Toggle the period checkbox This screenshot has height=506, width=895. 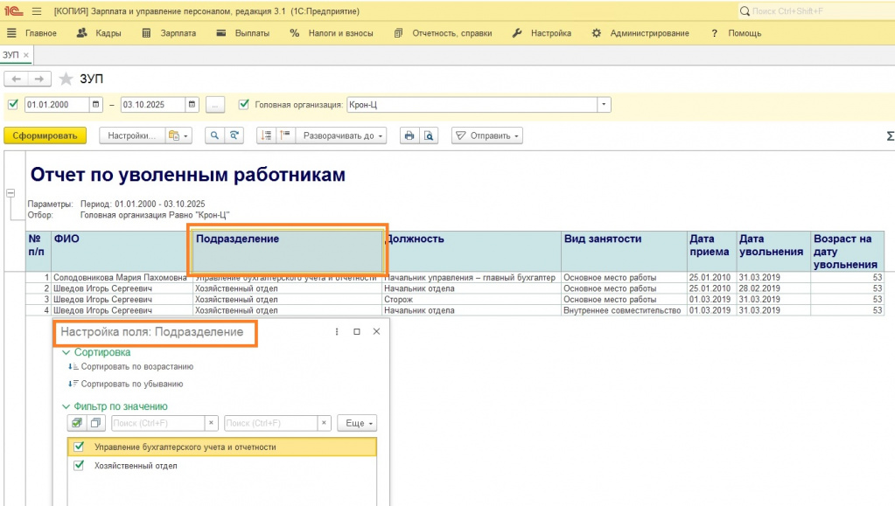click(x=13, y=104)
